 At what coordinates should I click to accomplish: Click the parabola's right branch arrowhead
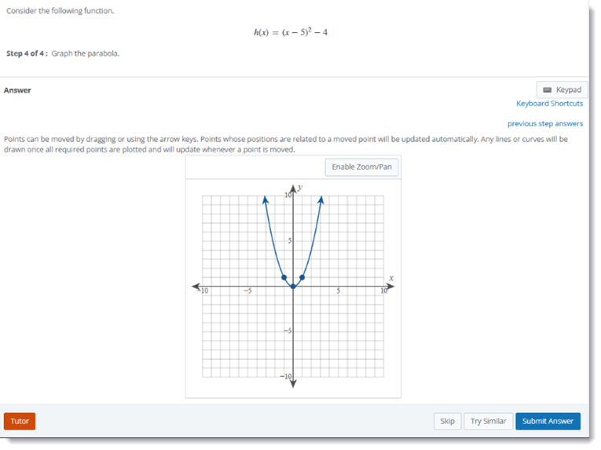pos(321,199)
